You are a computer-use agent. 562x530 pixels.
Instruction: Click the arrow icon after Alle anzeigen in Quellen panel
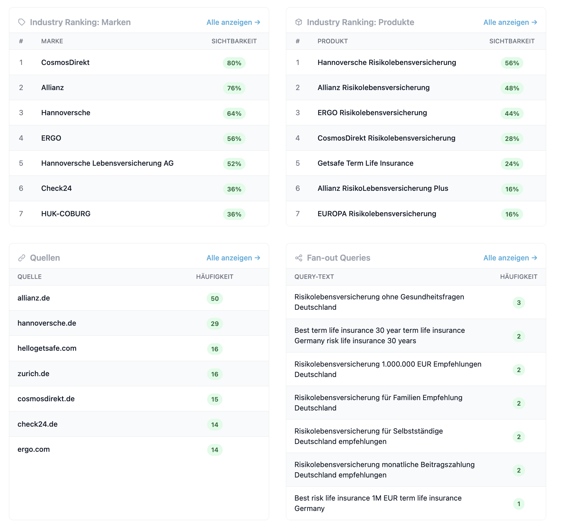pyautogui.click(x=258, y=258)
